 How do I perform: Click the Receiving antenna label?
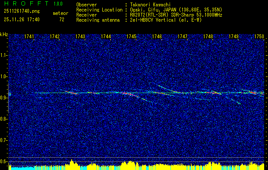(98, 20)
